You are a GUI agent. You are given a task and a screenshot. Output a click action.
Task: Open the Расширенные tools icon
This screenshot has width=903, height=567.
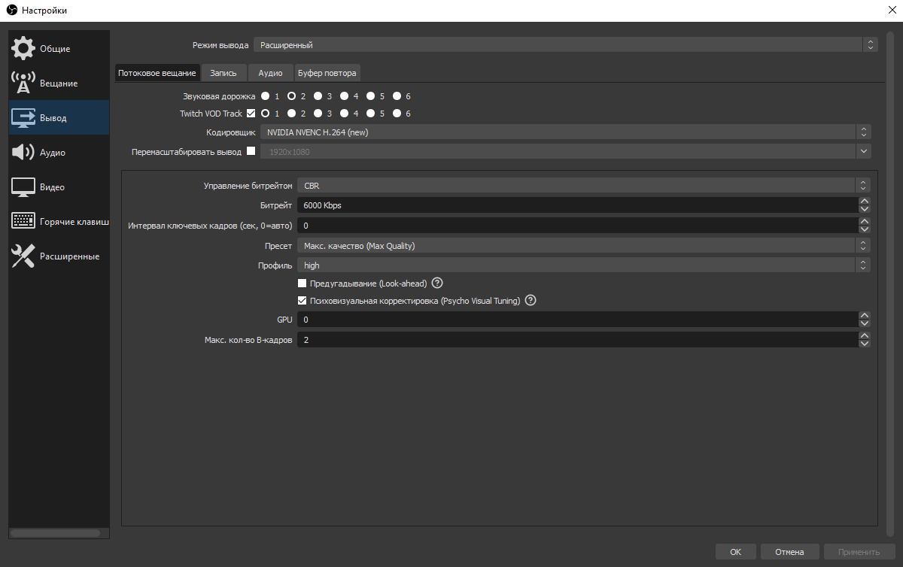pos(23,256)
